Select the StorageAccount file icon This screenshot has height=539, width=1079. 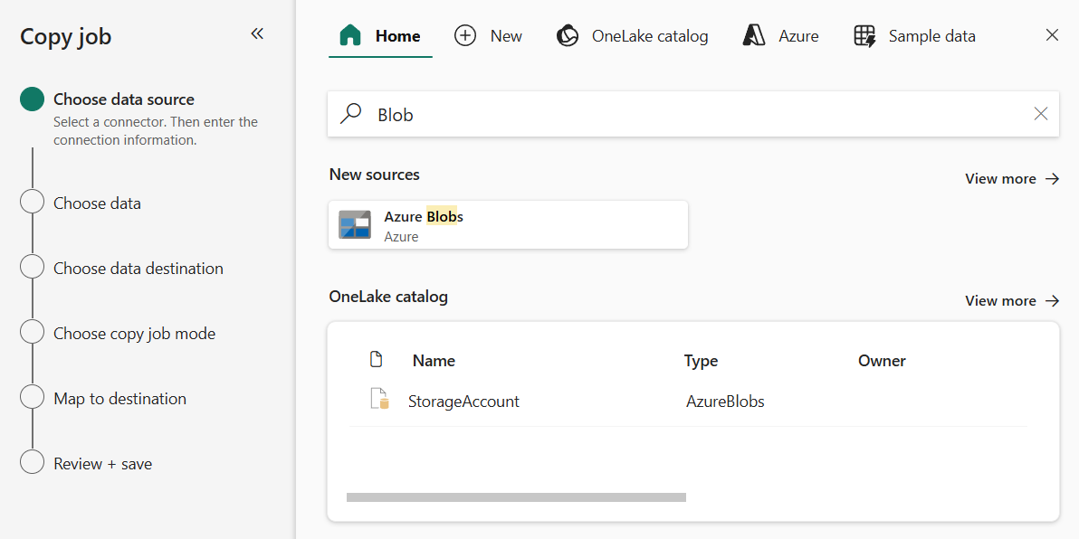point(379,400)
